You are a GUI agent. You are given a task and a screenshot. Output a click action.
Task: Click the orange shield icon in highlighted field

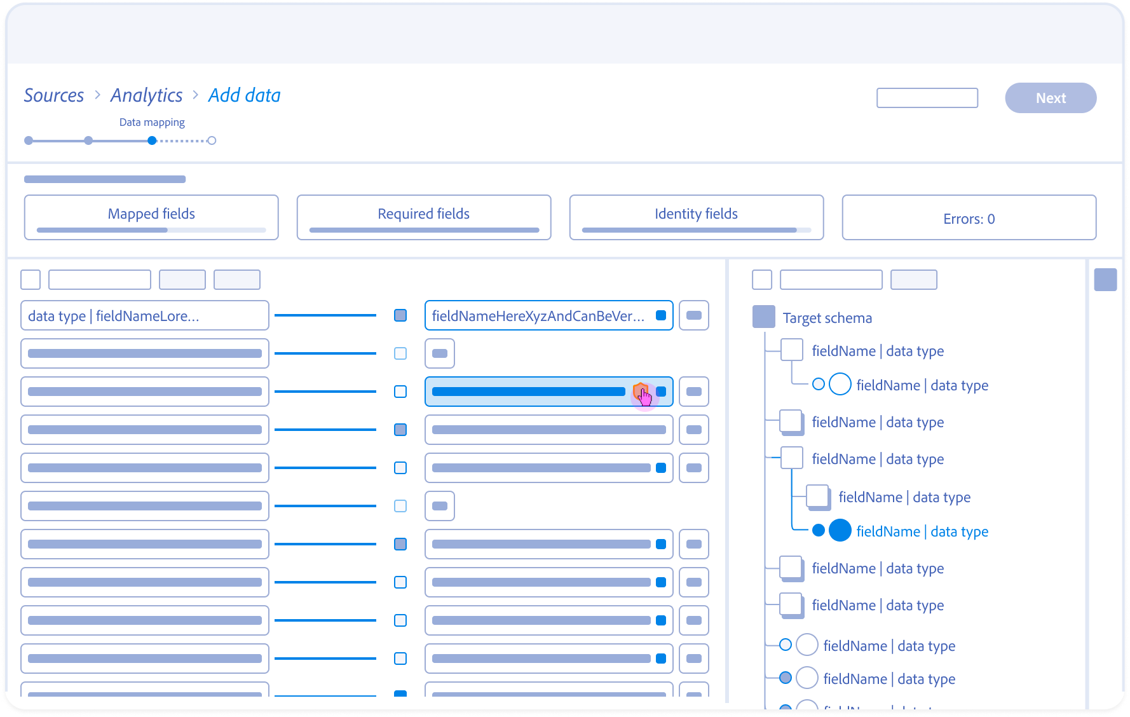[x=639, y=390]
